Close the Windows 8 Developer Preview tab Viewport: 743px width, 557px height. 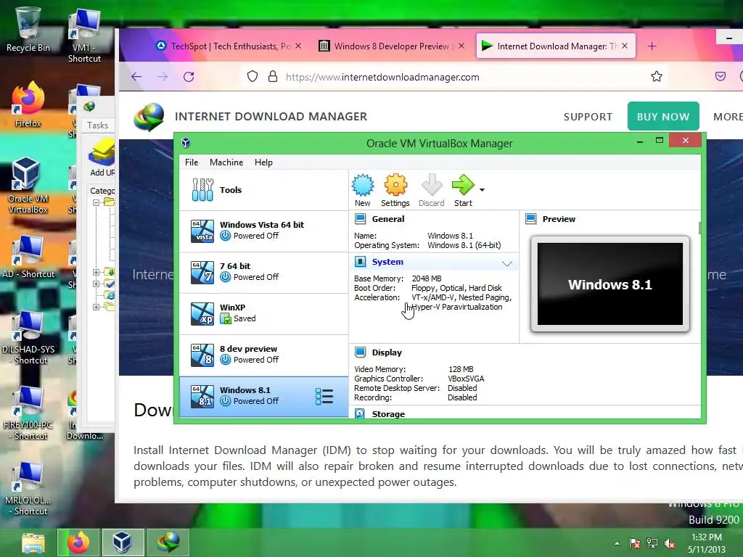[x=461, y=46]
